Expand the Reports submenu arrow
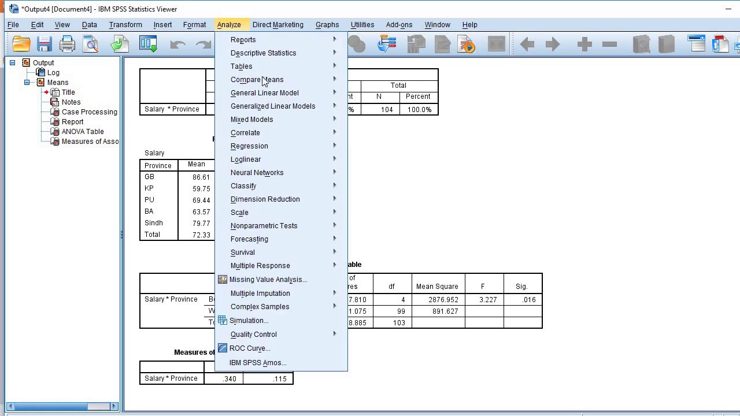 335,39
